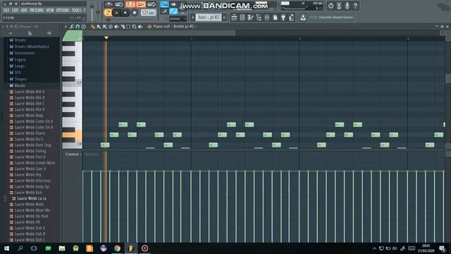Select the piano roll Zoom tool
The image size is (451, 254).
(x=135, y=27)
